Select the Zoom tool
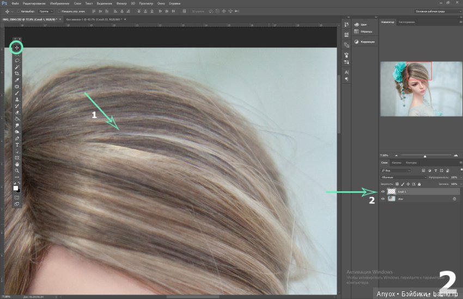The height and width of the screenshot is (299, 463). (17, 171)
